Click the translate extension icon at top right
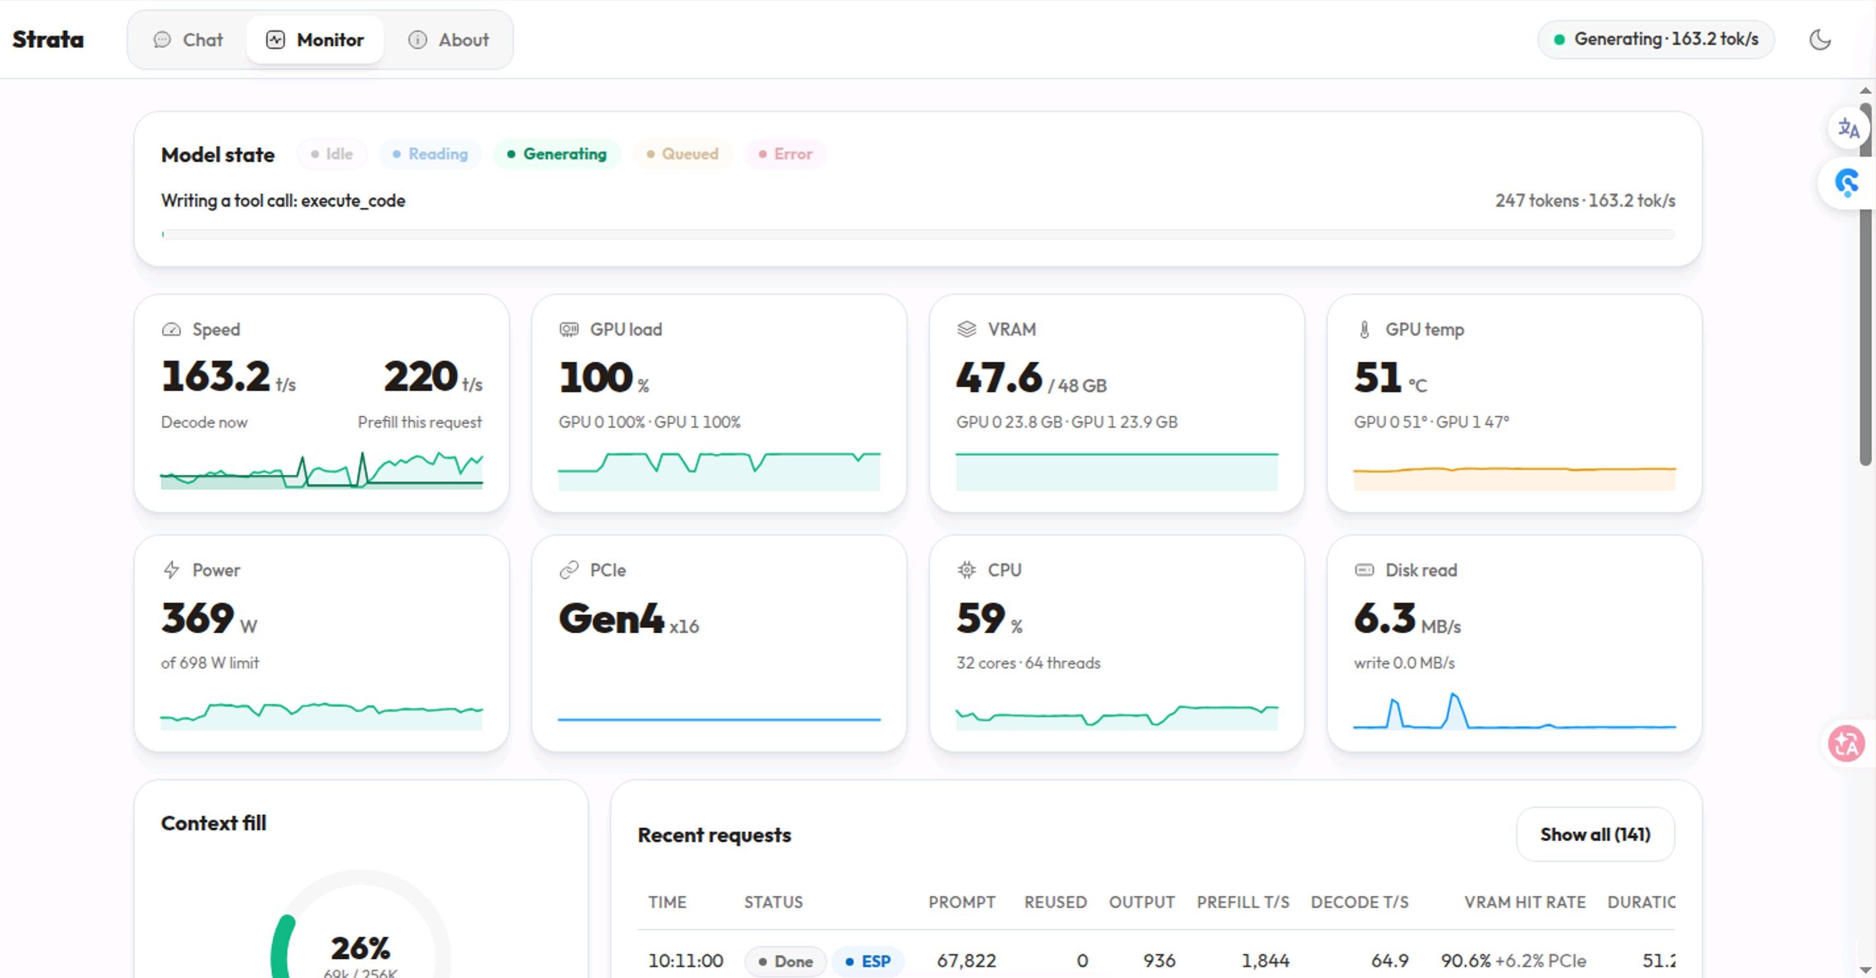The image size is (1876, 978). click(1848, 129)
